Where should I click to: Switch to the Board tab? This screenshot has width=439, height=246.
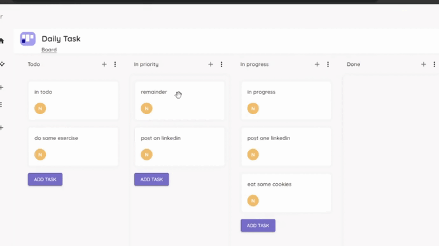click(49, 49)
